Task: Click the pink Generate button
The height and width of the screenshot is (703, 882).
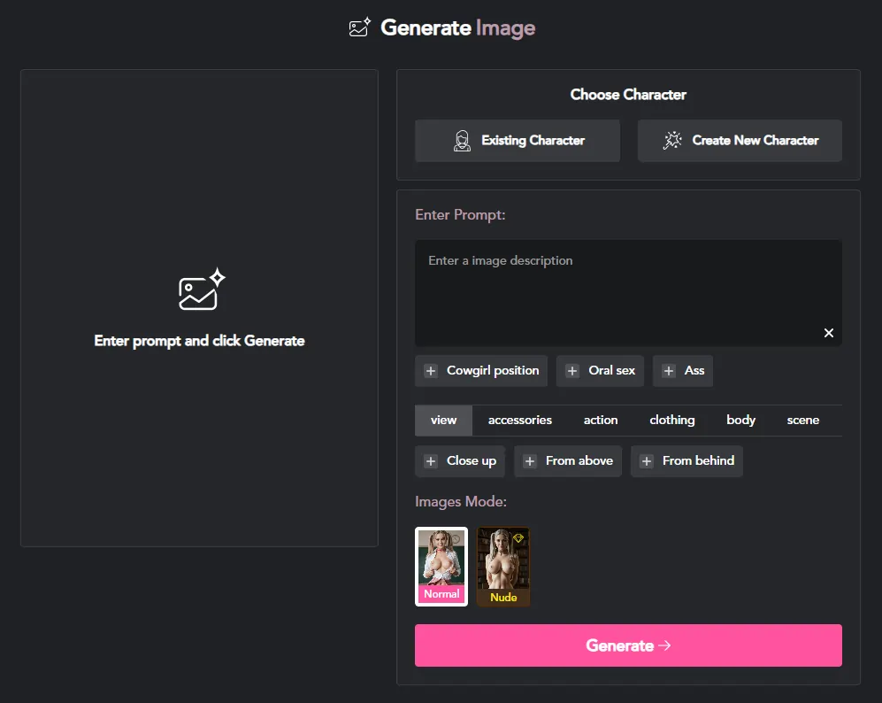Action: [x=628, y=645]
